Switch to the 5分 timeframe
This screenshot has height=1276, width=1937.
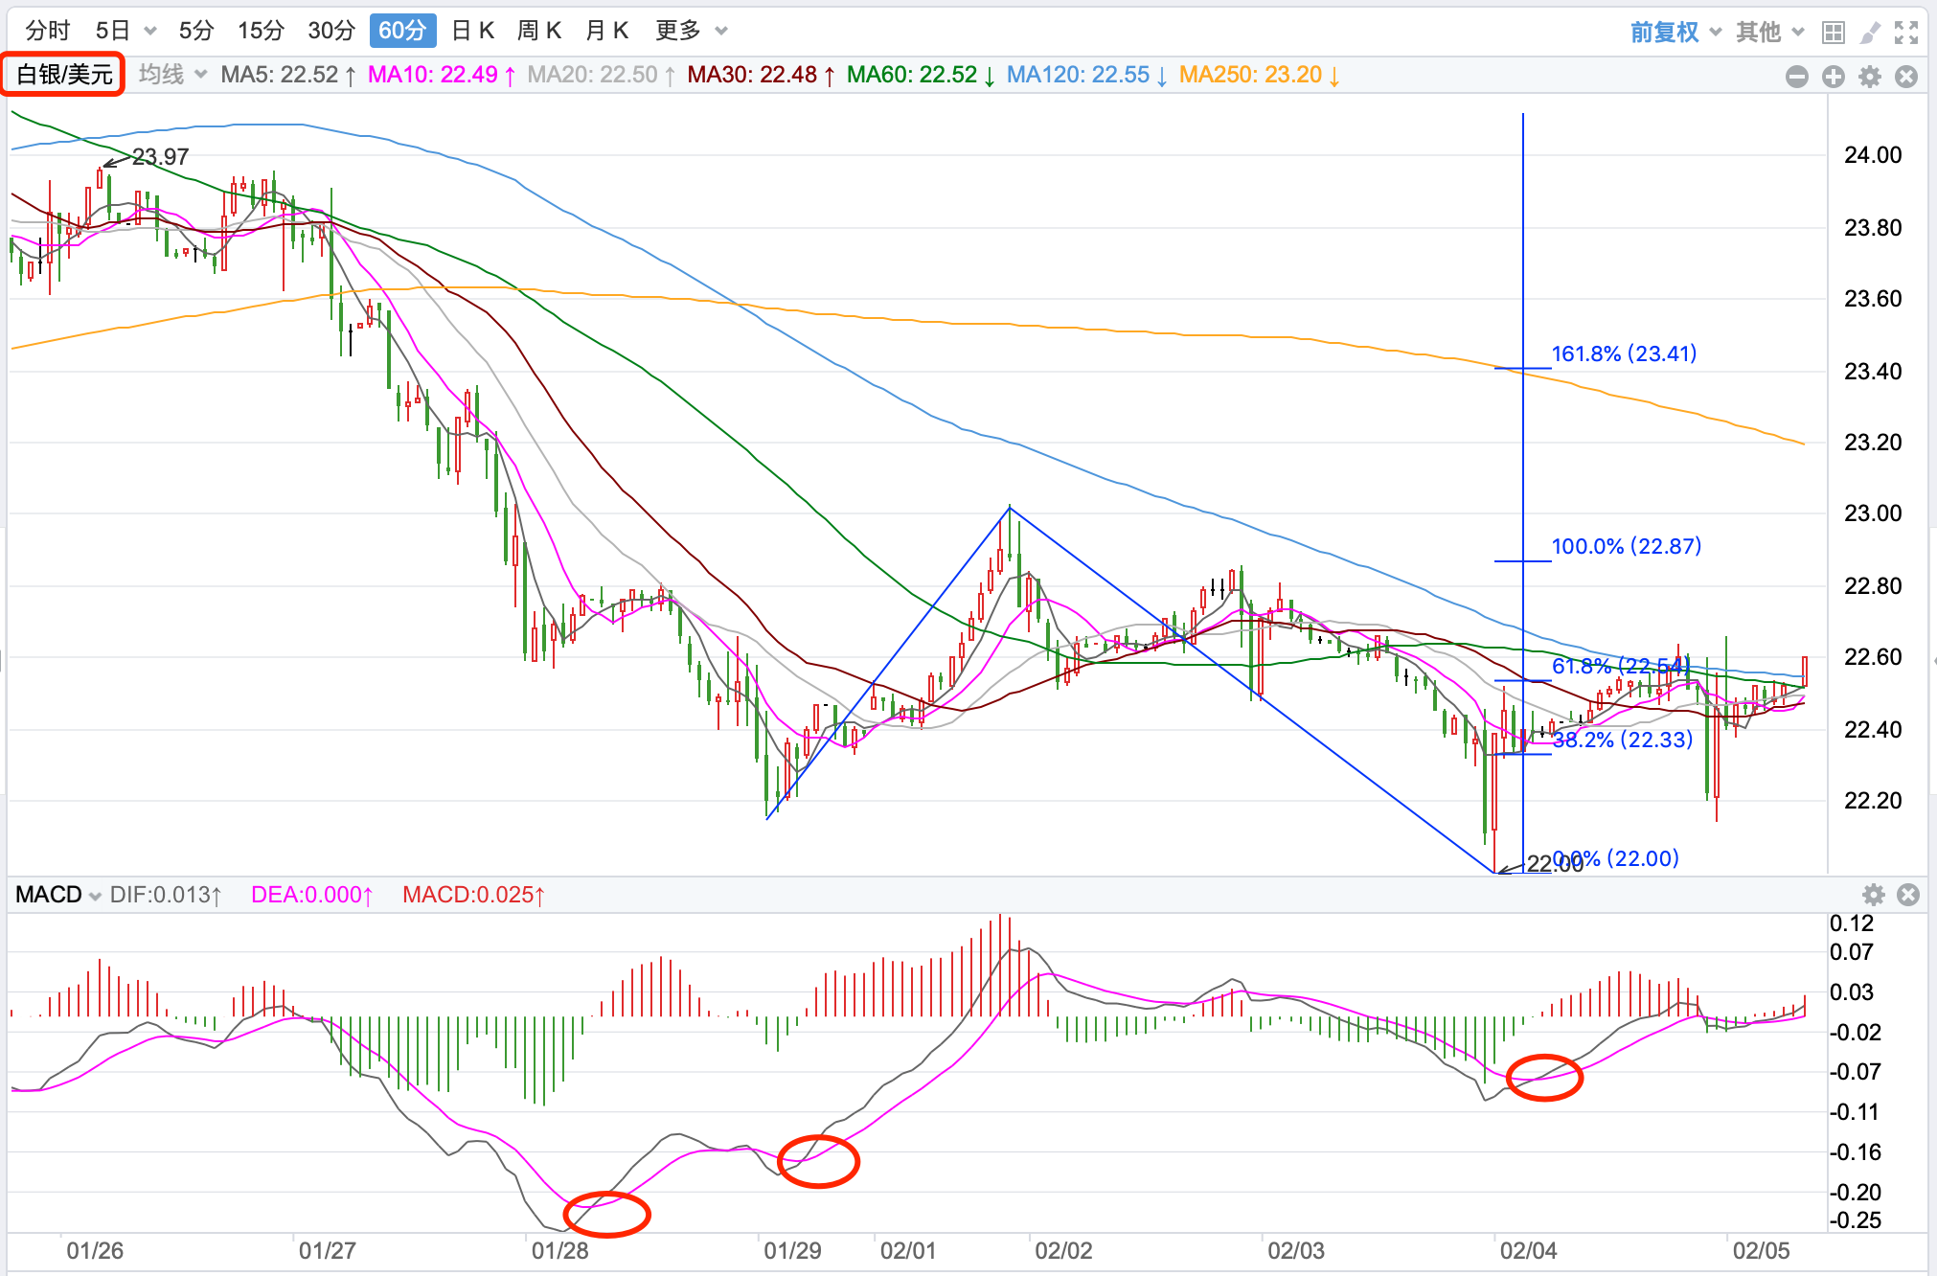point(196,31)
